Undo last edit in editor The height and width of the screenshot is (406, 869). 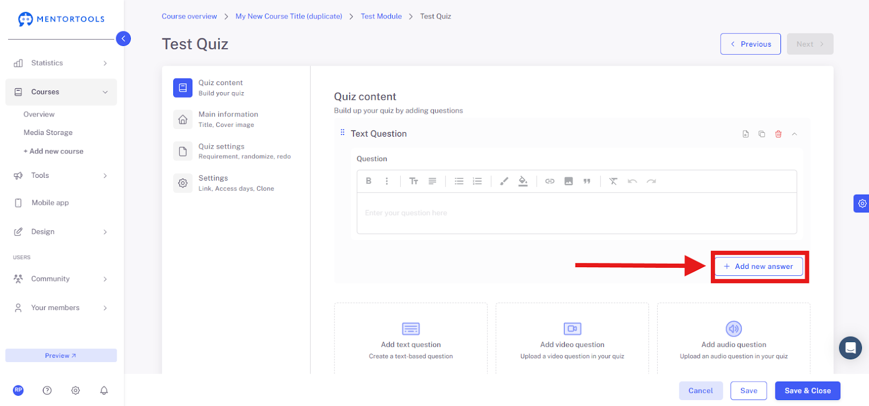[632, 181]
